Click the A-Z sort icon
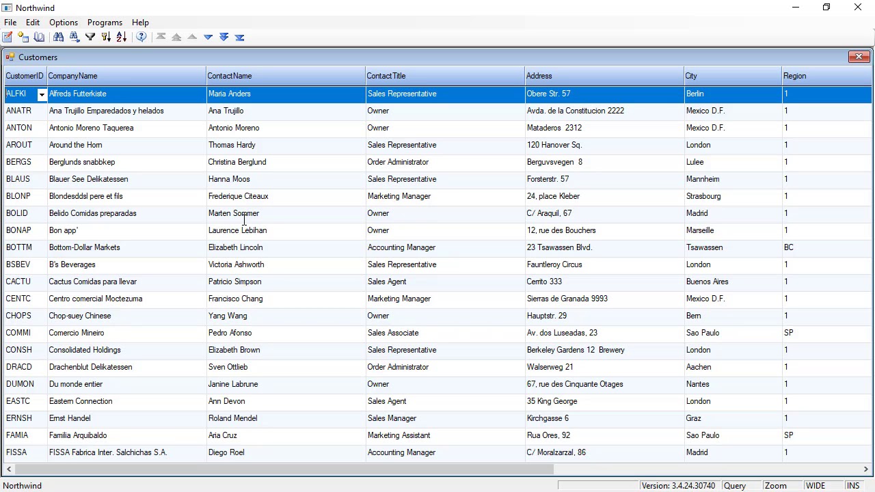The width and height of the screenshot is (875, 492). click(x=122, y=37)
